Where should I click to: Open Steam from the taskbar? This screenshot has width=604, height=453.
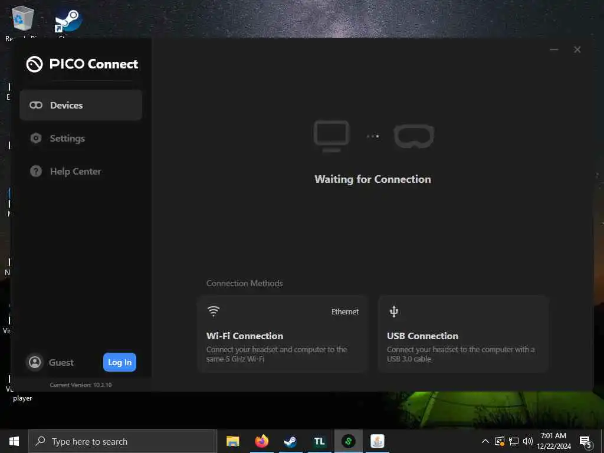(290, 441)
